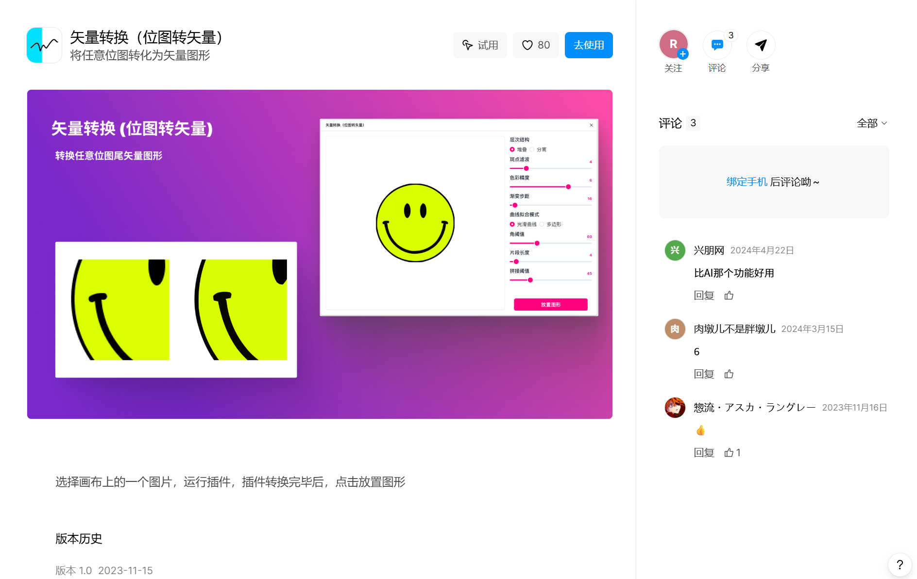Click 惣流・アスカ・ラングレー avatar

coord(675,408)
